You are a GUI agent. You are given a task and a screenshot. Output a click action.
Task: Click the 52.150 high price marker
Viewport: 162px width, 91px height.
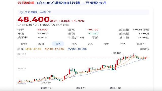click(x=117, y=53)
